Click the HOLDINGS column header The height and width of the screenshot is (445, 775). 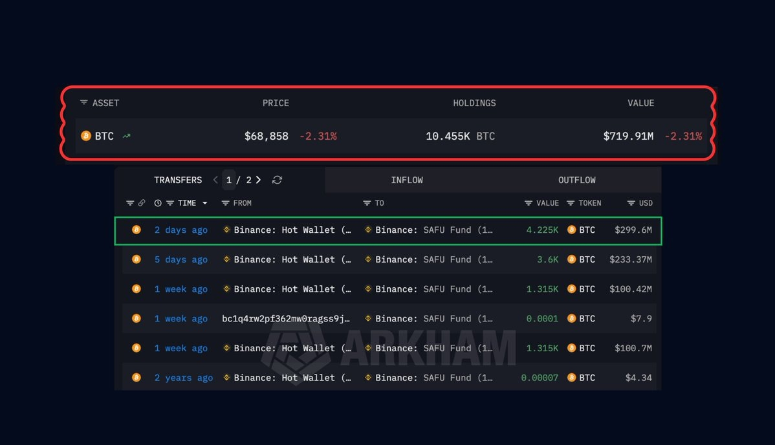click(474, 103)
